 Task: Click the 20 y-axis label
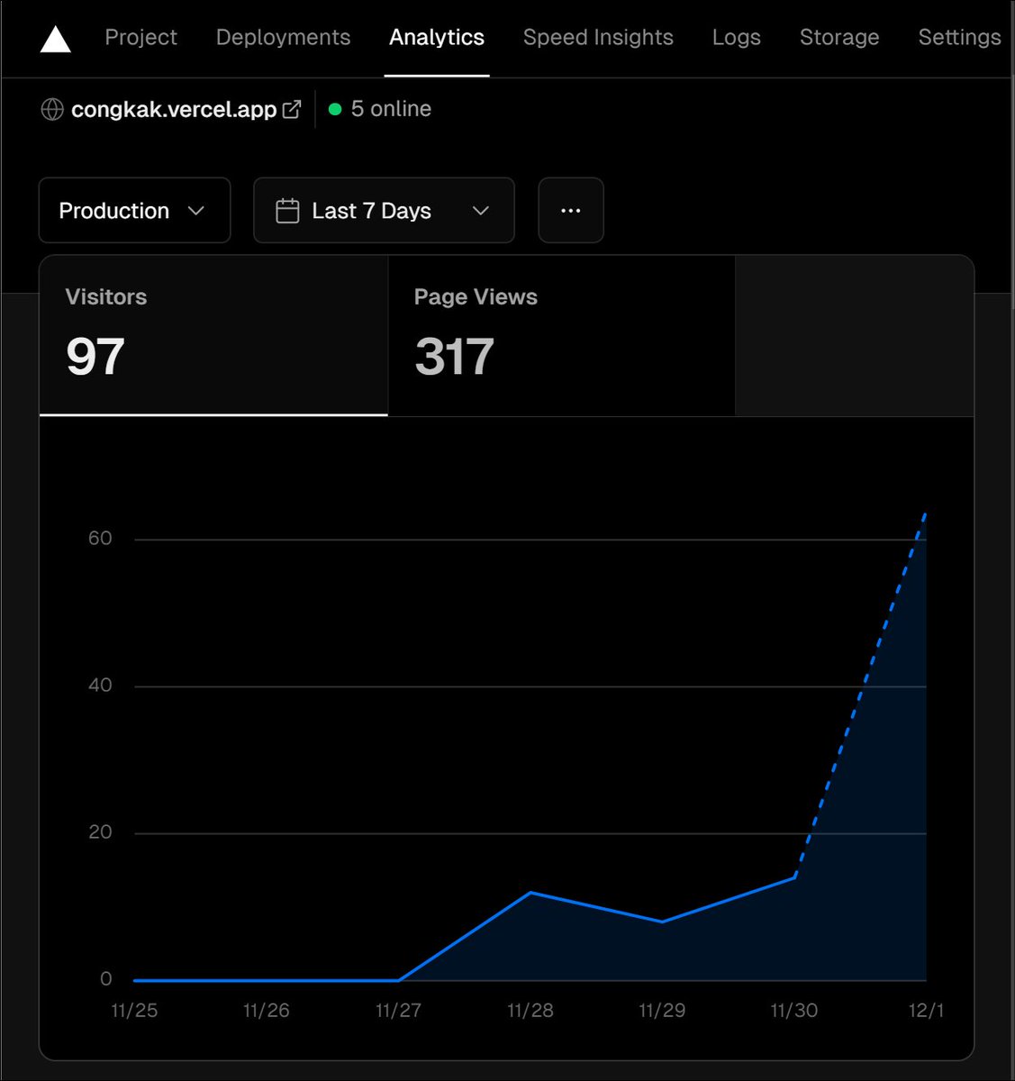100,832
